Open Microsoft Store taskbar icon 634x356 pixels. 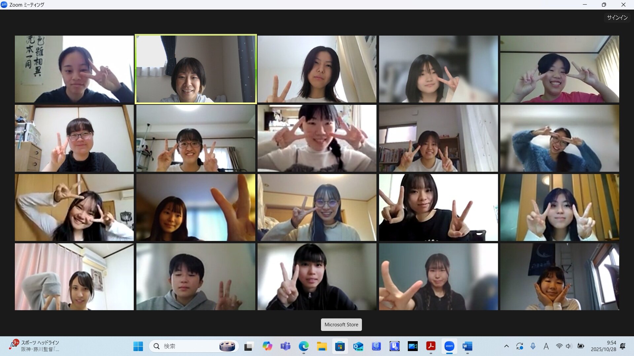(340, 346)
